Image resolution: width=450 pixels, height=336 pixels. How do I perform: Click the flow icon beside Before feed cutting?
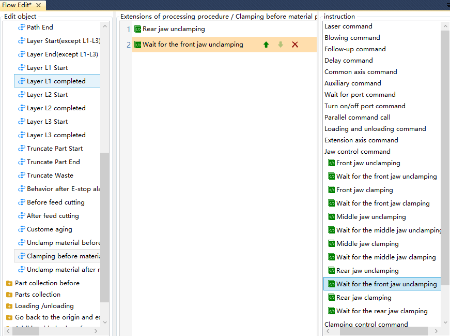coord(22,202)
